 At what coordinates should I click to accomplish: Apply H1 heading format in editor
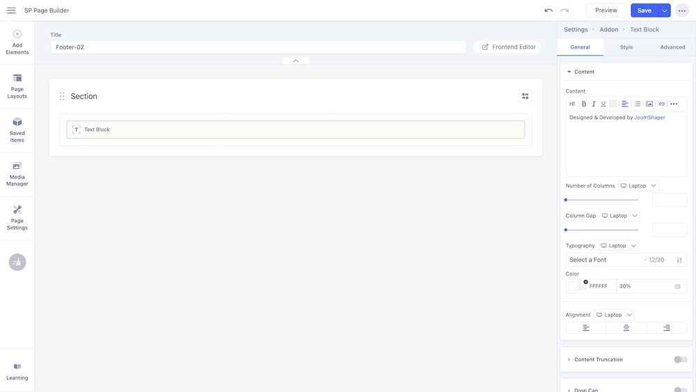(x=572, y=104)
